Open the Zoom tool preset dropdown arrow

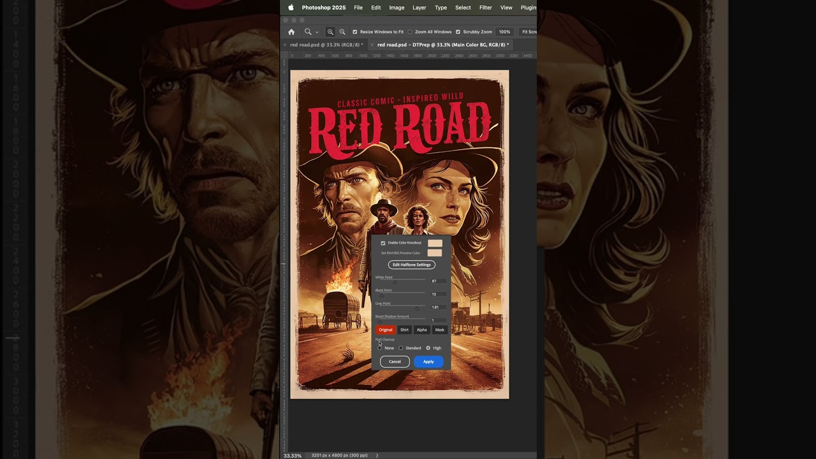317,32
